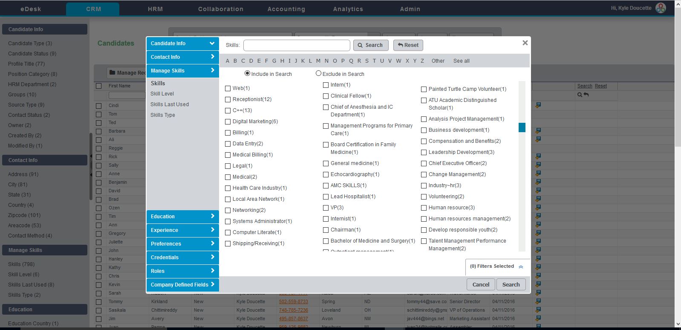Open the Analytics menu
Viewport: 681px width, 330px height.
(348, 9)
